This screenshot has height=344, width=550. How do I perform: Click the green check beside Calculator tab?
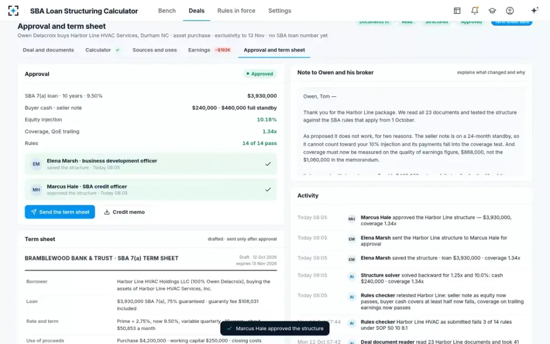point(118,50)
